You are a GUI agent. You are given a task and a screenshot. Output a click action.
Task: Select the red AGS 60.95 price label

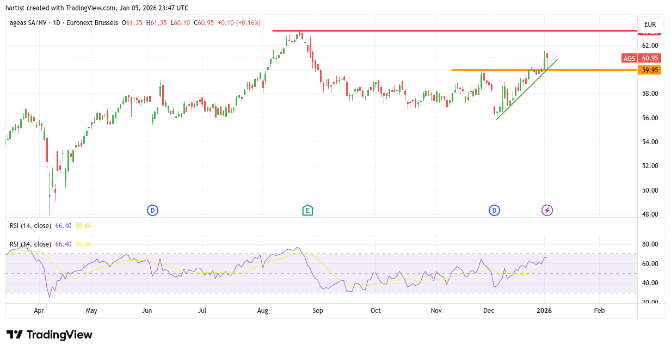pyautogui.click(x=641, y=58)
